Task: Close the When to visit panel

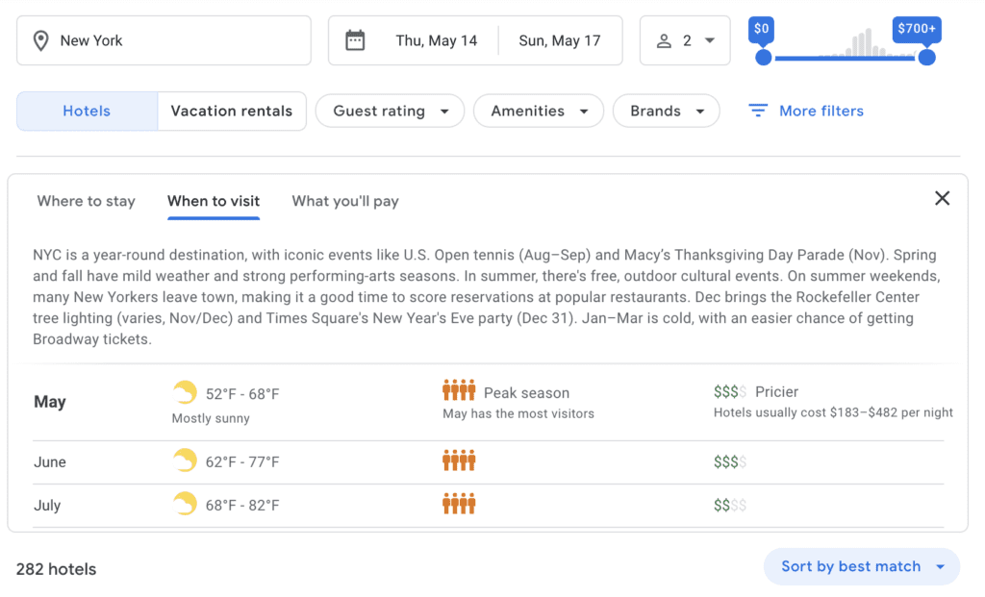Action: pyautogui.click(x=942, y=198)
